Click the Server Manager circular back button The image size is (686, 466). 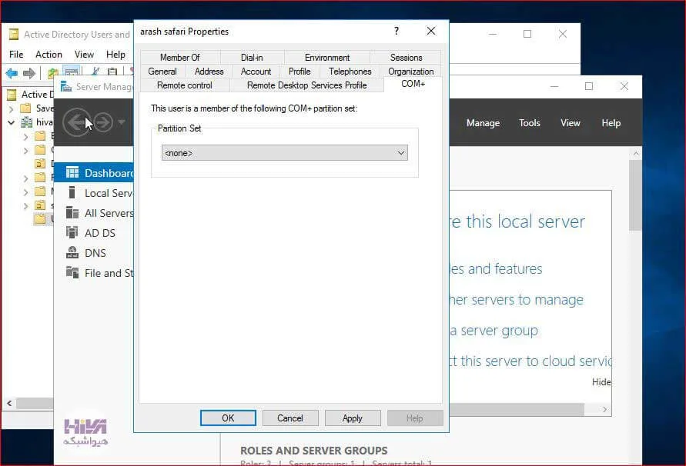[76, 122]
